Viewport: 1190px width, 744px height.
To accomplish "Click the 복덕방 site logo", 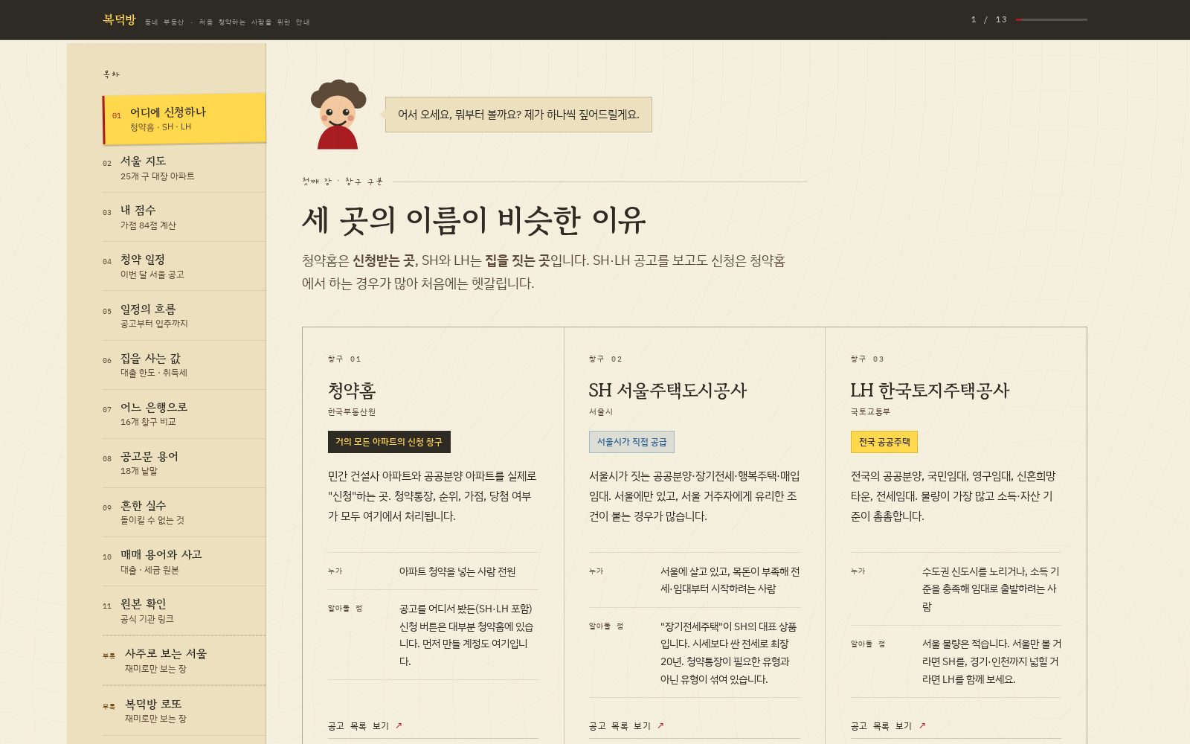I will (119, 20).
